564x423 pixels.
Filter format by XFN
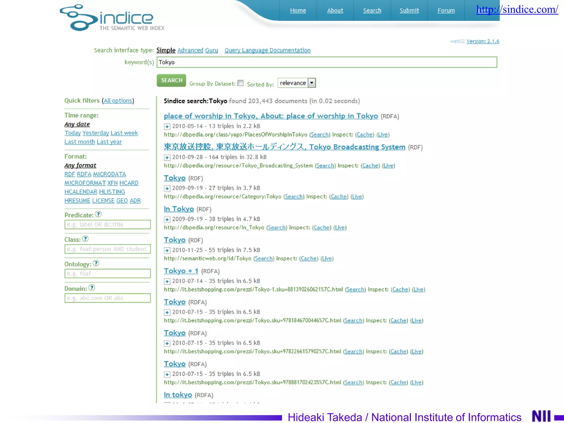click(112, 183)
